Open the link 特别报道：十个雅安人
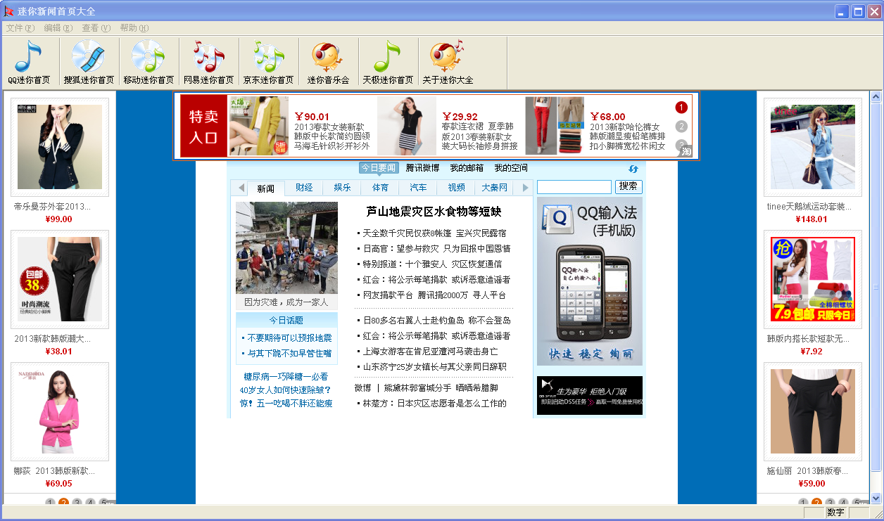This screenshot has height=521, width=884. (x=405, y=264)
